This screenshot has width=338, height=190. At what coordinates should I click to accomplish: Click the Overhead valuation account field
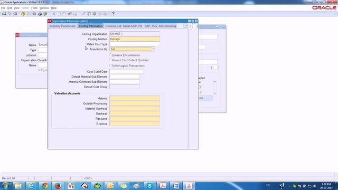[x=135, y=113]
